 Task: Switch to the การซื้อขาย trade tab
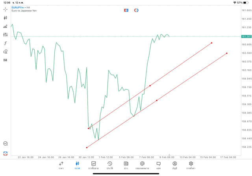click(93, 165)
